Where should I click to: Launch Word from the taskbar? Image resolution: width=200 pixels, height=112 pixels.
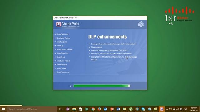point(118,109)
